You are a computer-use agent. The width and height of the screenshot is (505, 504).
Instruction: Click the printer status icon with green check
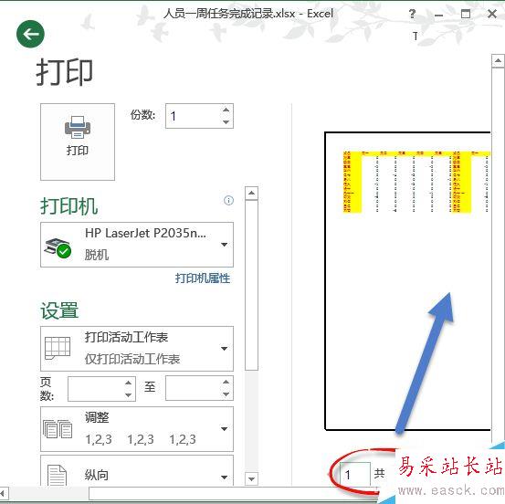click(58, 247)
